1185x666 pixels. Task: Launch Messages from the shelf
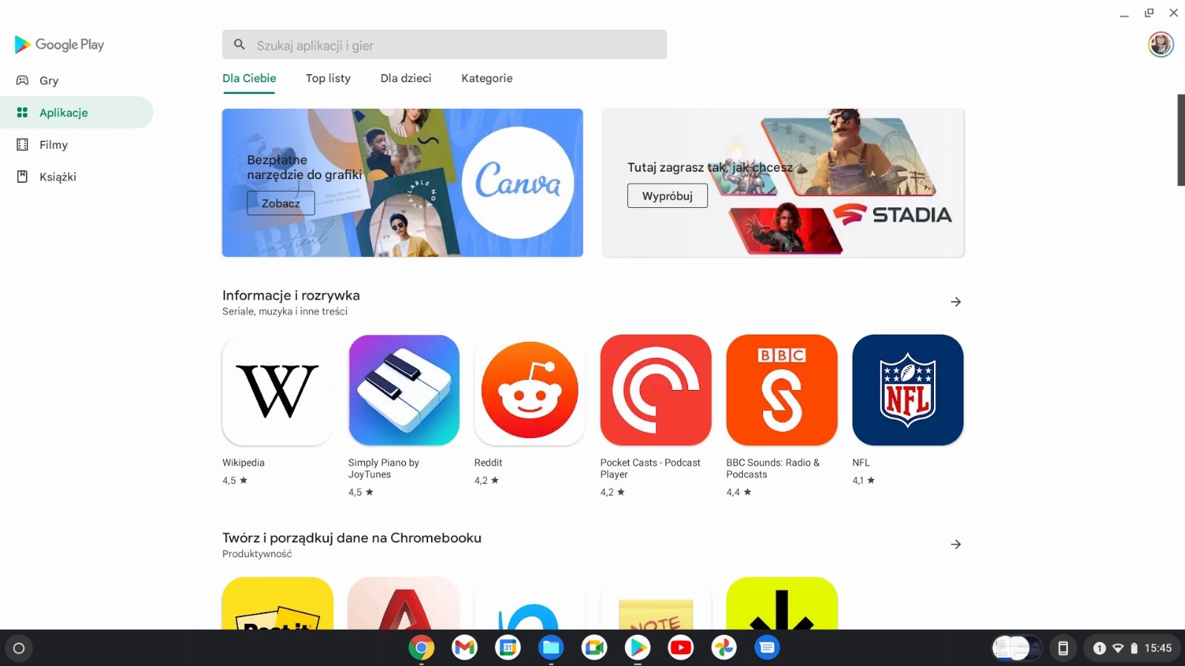(767, 648)
